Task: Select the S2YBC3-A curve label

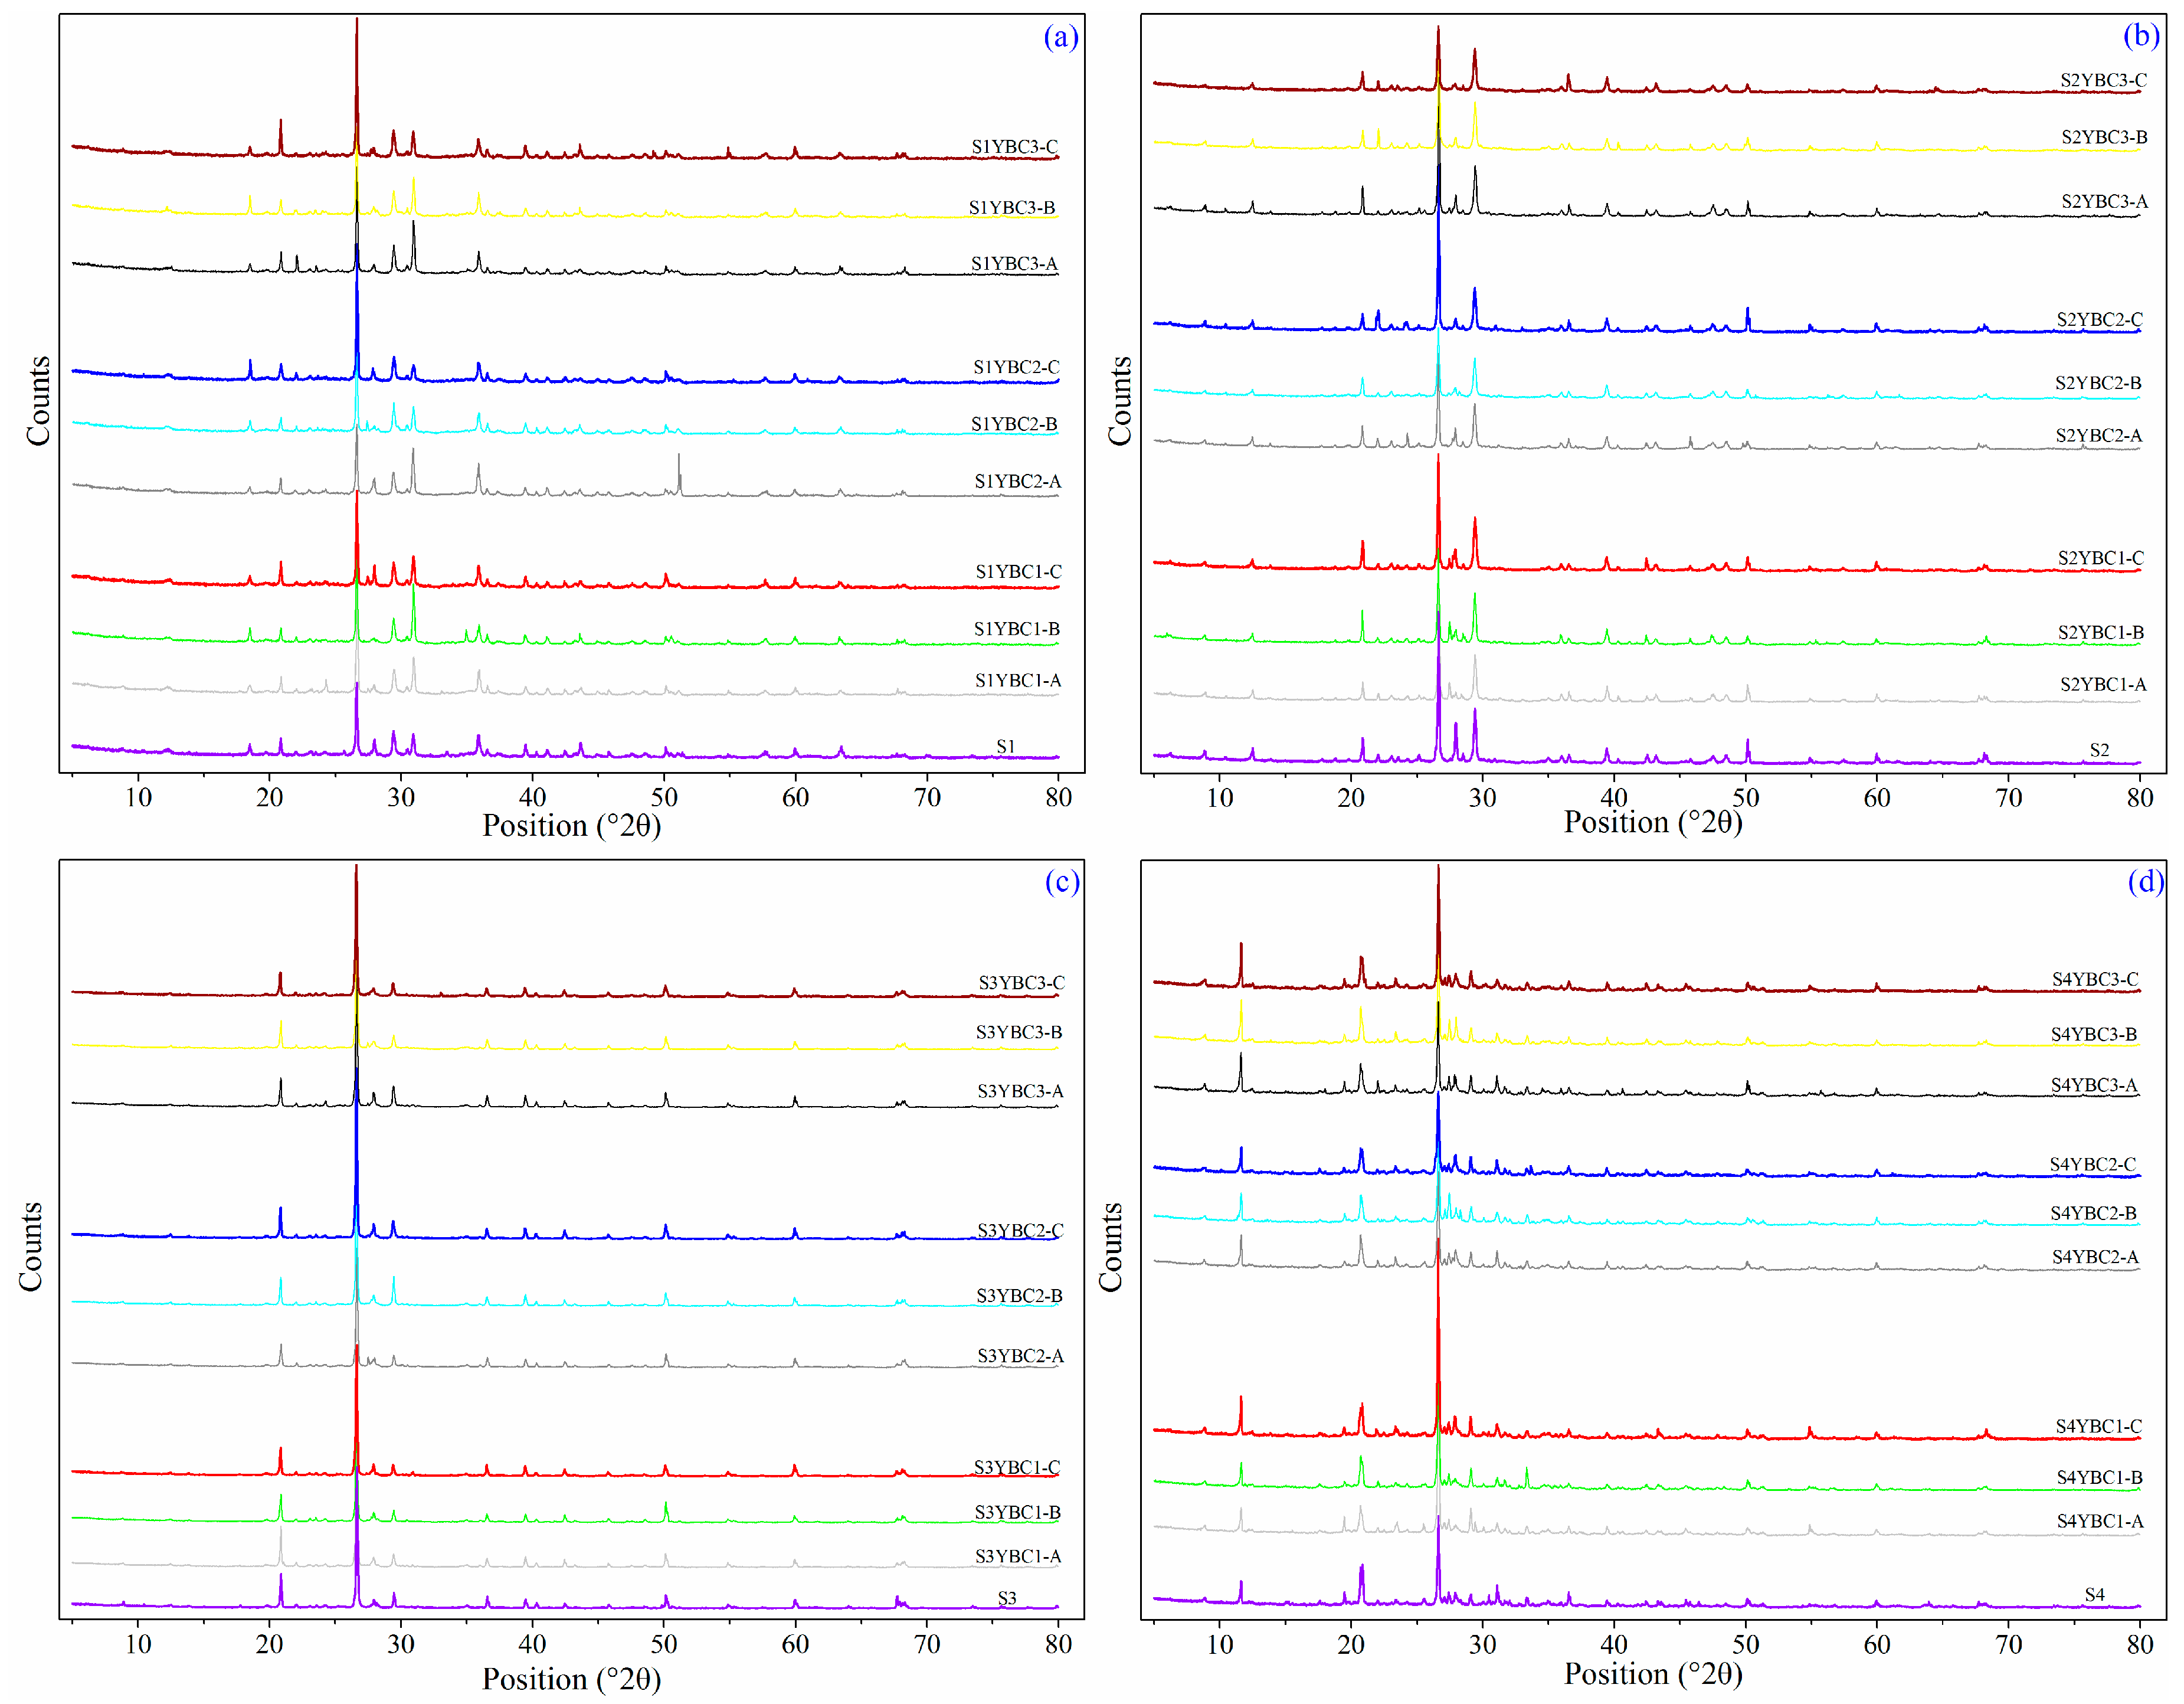Action: (2104, 201)
